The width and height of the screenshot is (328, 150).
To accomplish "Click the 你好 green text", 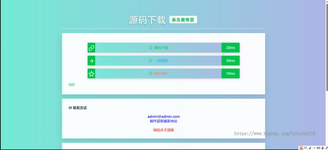I will click(x=72, y=85).
